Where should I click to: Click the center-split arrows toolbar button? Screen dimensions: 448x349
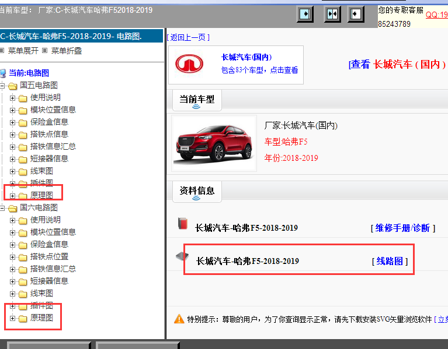332,14
